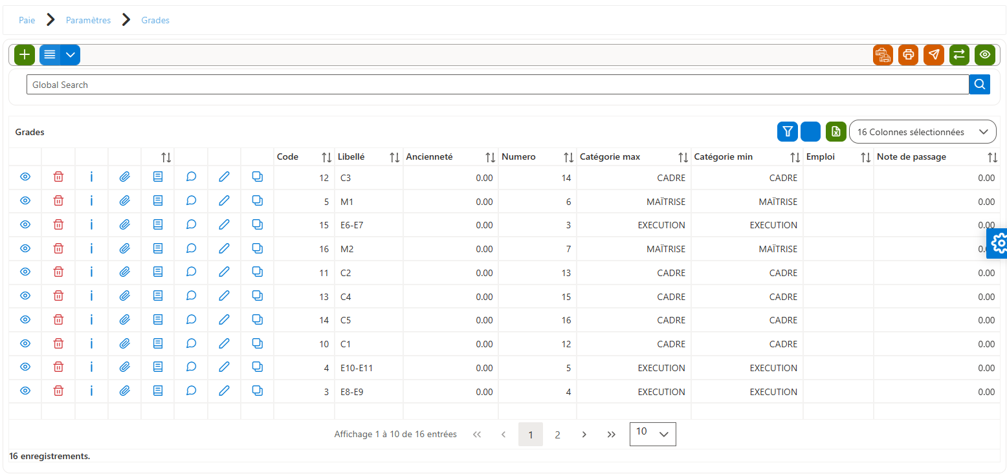
Task: View the M2 row with eye icon
Action: (x=25, y=248)
